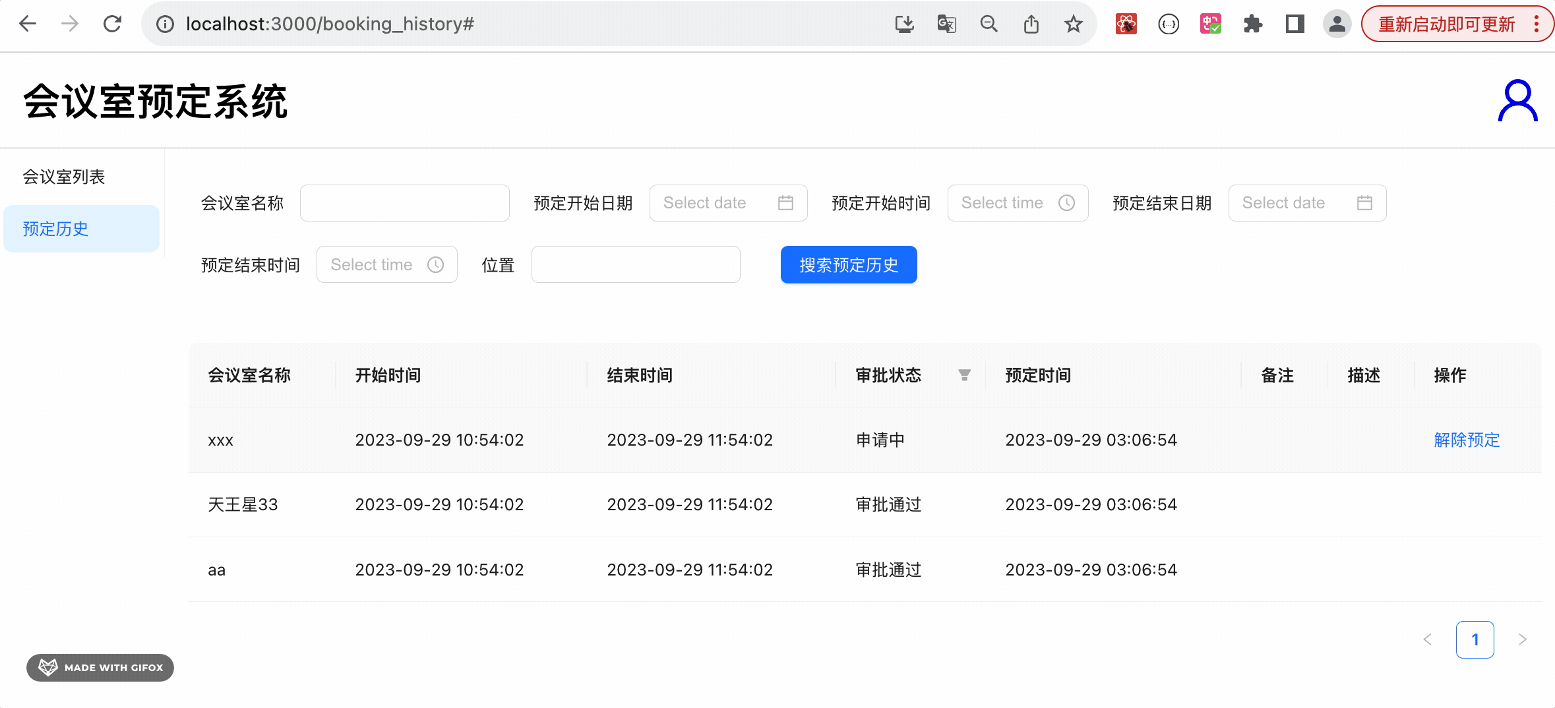Focus the 会议室名称 input field

tap(404, 203)
